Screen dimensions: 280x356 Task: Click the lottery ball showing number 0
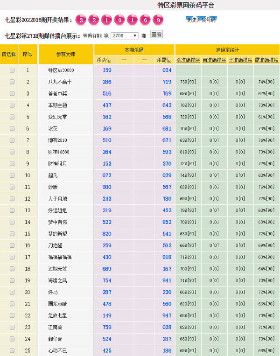(x=119, y=20)
